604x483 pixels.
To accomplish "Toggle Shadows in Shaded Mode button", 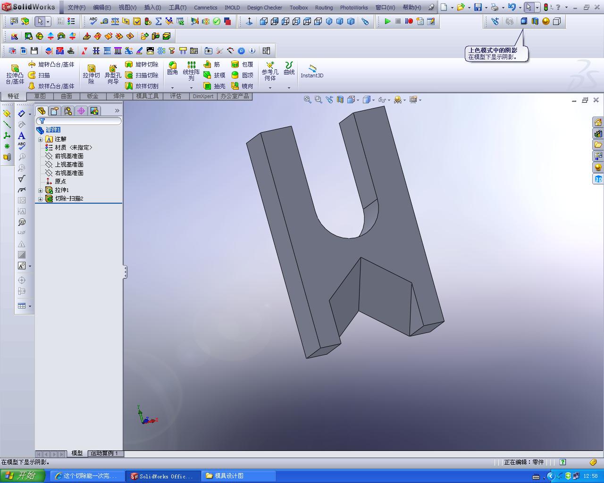I will (x=524, y=21).
